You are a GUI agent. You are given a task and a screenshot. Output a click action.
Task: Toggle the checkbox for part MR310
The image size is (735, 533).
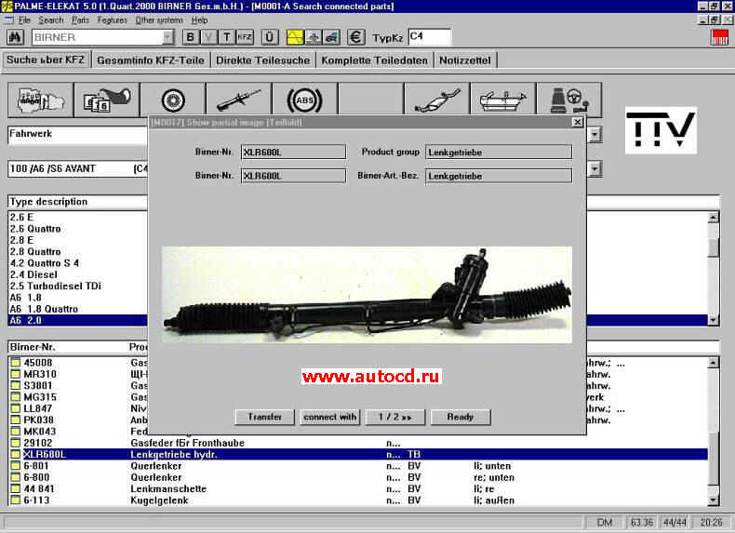coord(16,374)
